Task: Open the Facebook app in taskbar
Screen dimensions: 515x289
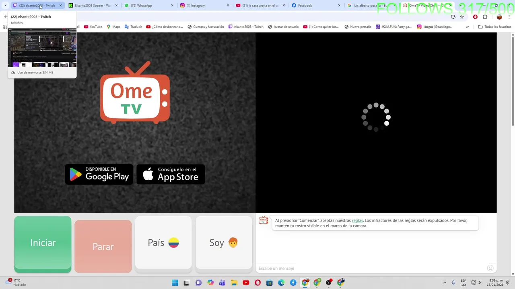Action: click(293, 283)
